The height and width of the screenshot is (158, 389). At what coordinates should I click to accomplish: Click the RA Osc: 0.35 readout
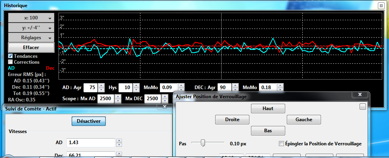pos(22,100)
